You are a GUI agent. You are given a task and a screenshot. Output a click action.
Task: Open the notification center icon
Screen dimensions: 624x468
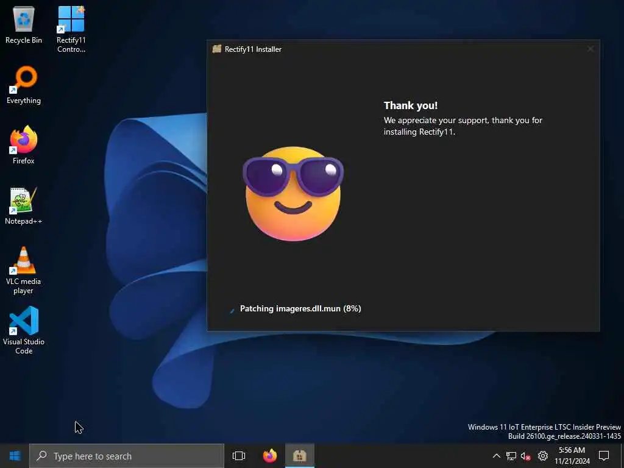604,456
